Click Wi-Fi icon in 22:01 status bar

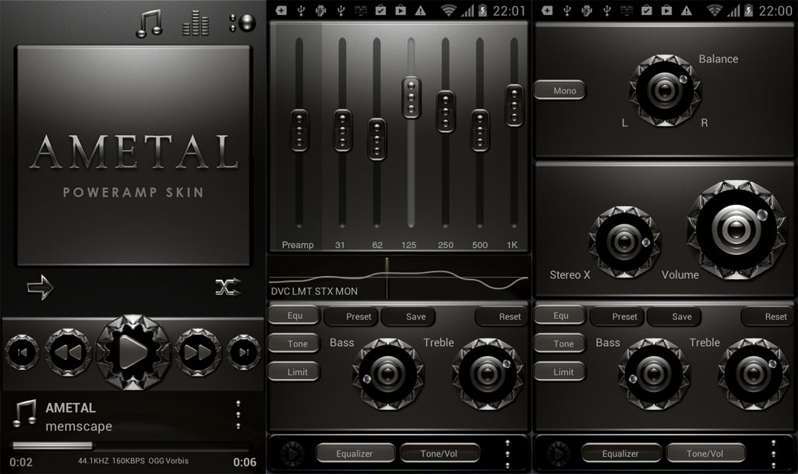coord(448,11)
